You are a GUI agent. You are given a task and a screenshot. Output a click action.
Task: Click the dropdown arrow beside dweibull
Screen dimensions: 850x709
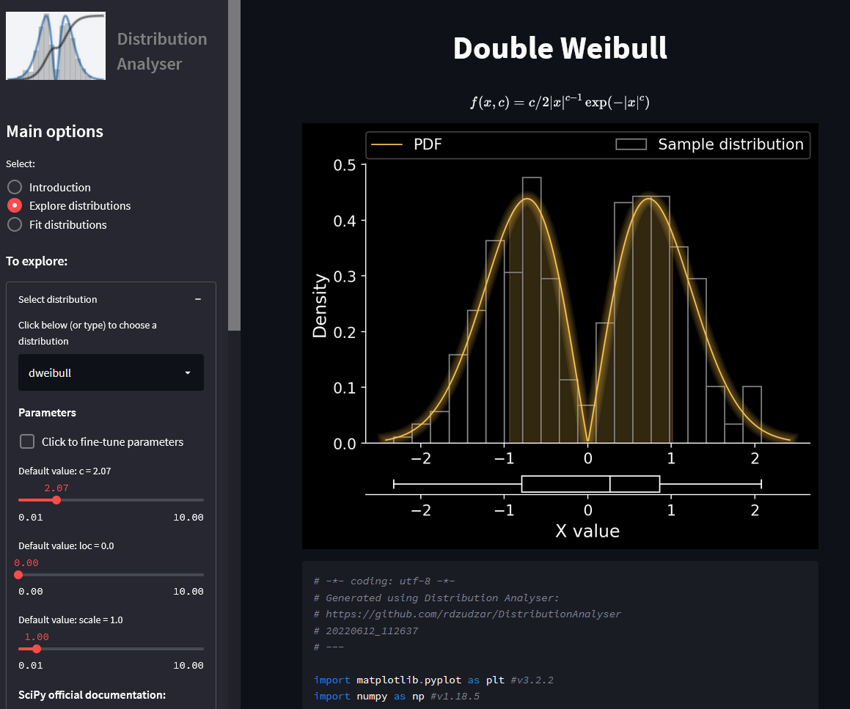pyautogui.click(x=188, y=373)
